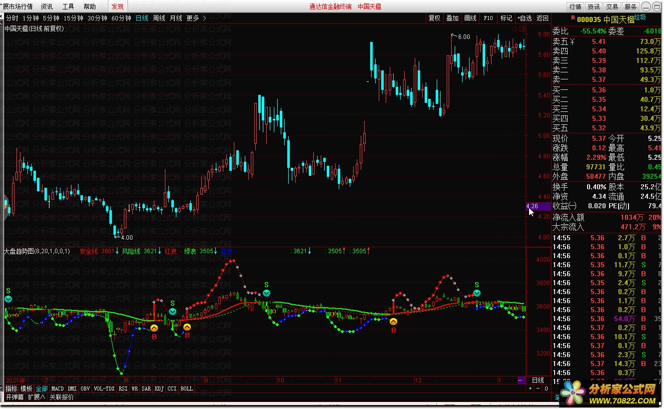
Task: Click the purple box in date axis
Action: tap(521, 380)
